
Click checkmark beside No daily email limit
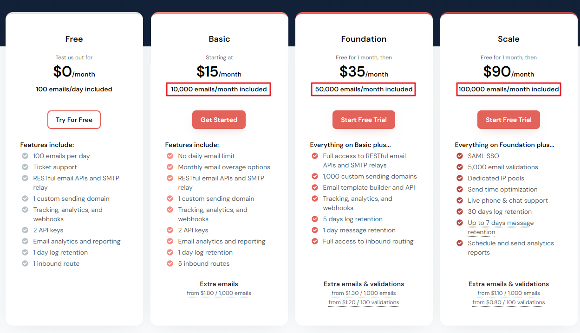(x=170, y=156)
